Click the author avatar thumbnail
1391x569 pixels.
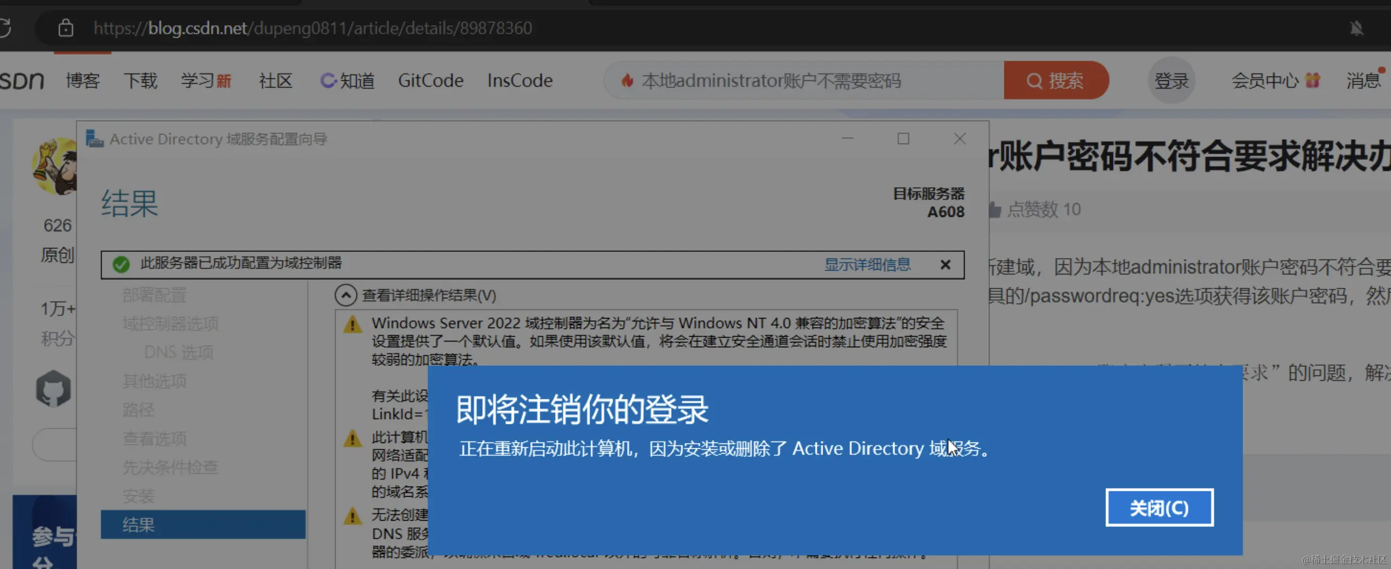(x=54, y=165)
